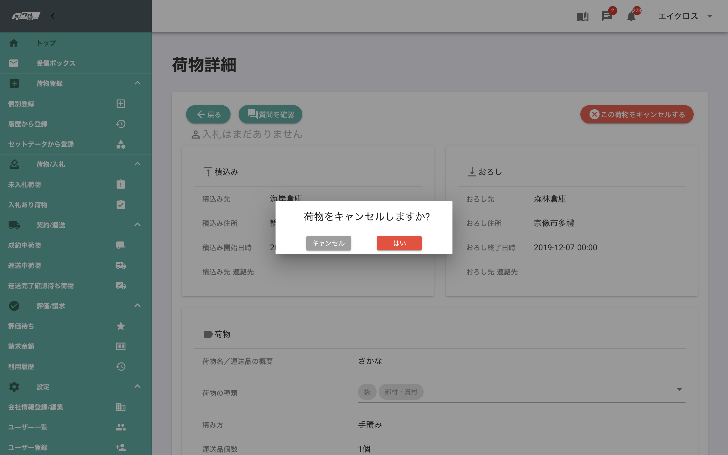This screenshot has width=728, height=455.
Task: Click the 森林倉庫 unloading destination text
Action: (550, 199)
